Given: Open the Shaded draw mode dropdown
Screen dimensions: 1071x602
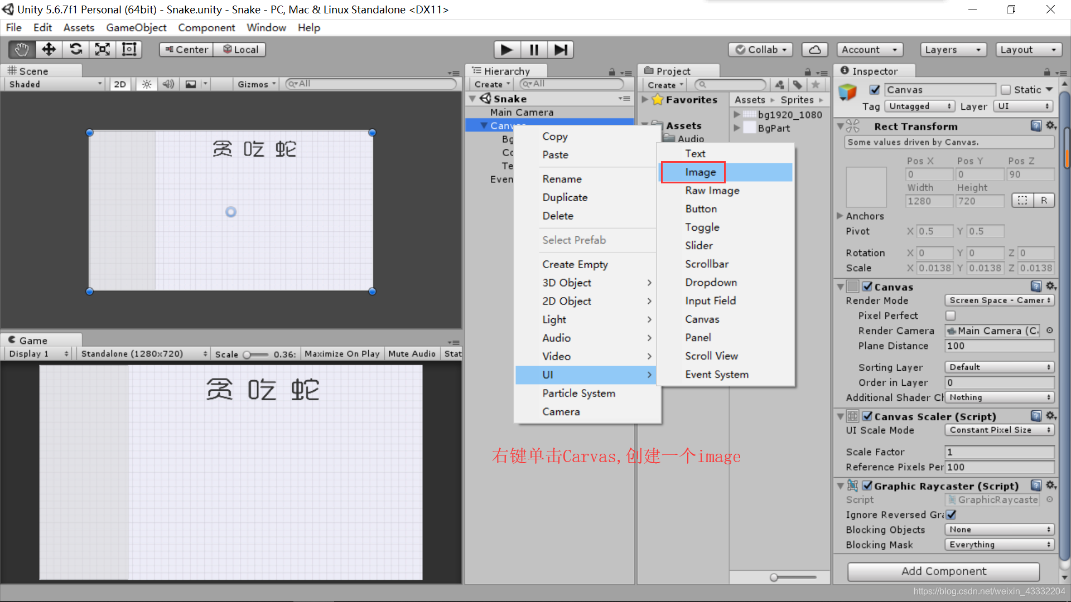Looking at the screenshot, I should tap(55, 84).
